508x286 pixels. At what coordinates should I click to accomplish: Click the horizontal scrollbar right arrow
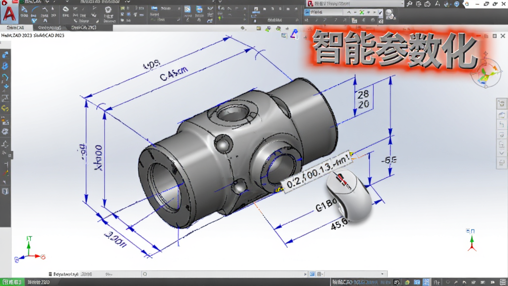coord(305,274)
